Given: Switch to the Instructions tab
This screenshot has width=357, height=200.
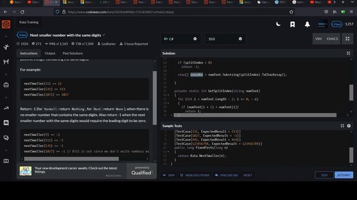Looking at the screenshot, I should (x=28, y=53).
